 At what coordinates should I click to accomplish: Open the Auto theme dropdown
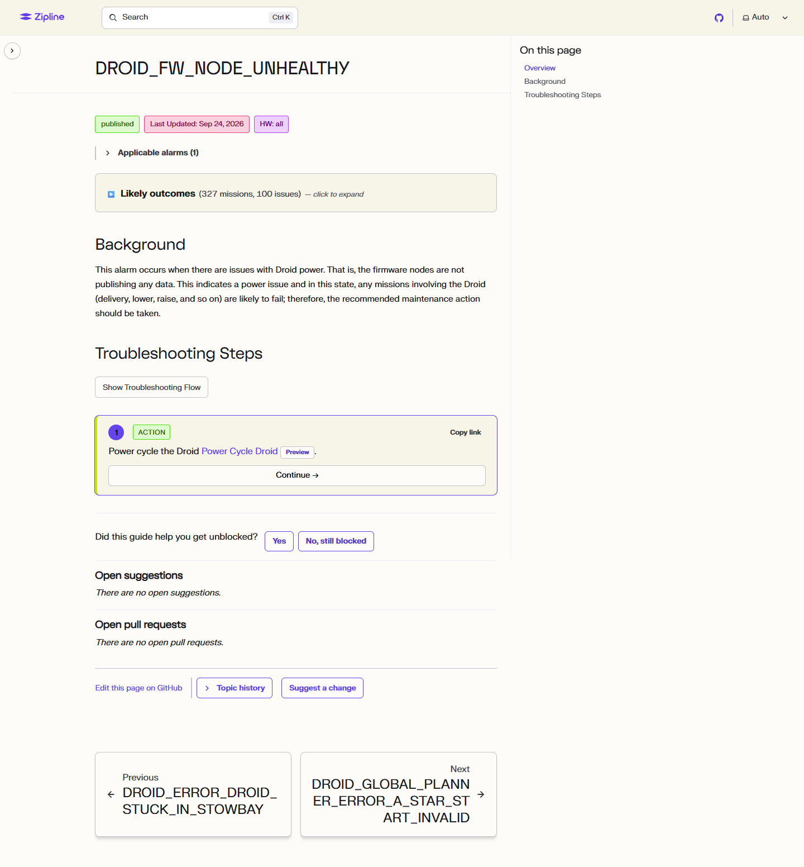(x=765, y=17)
